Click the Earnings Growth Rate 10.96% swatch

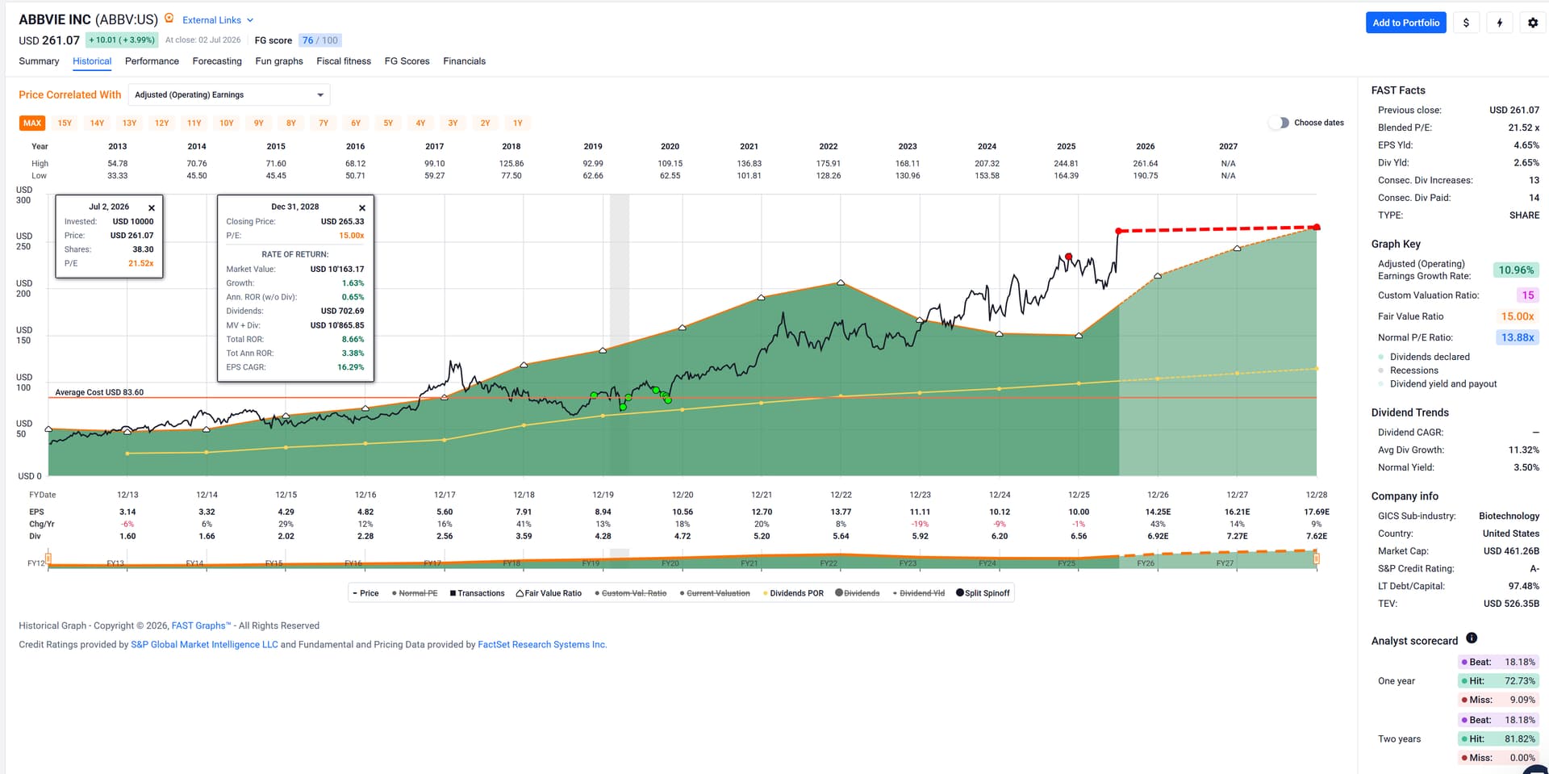click(1516, 270)
